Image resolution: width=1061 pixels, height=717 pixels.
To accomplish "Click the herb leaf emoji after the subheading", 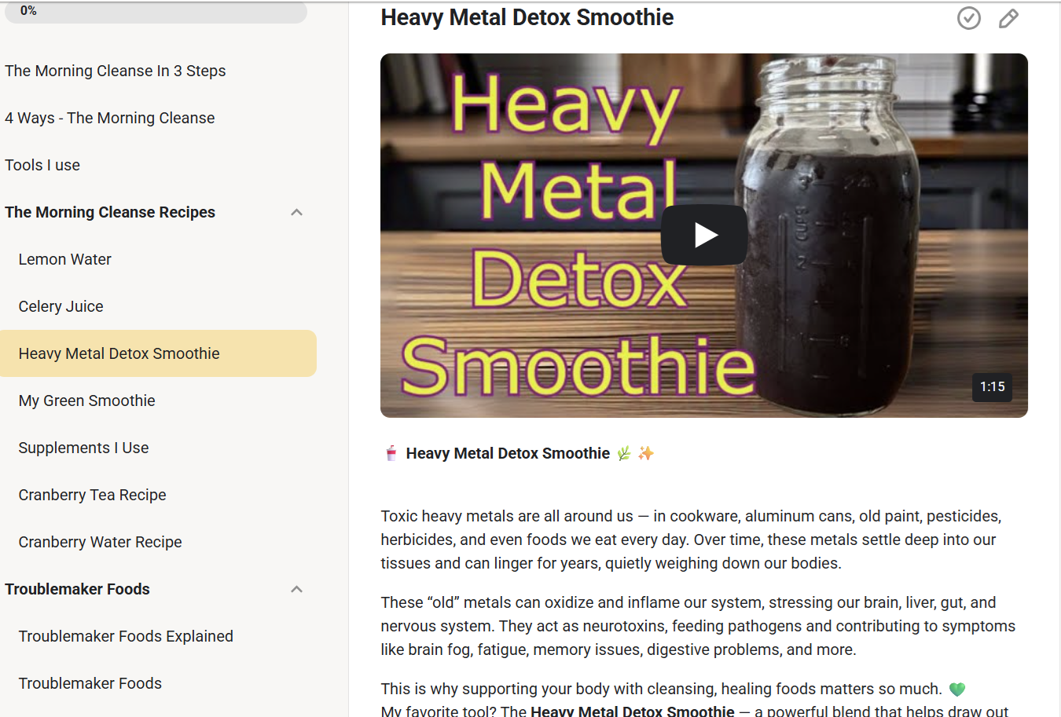I will coord(624,453).
